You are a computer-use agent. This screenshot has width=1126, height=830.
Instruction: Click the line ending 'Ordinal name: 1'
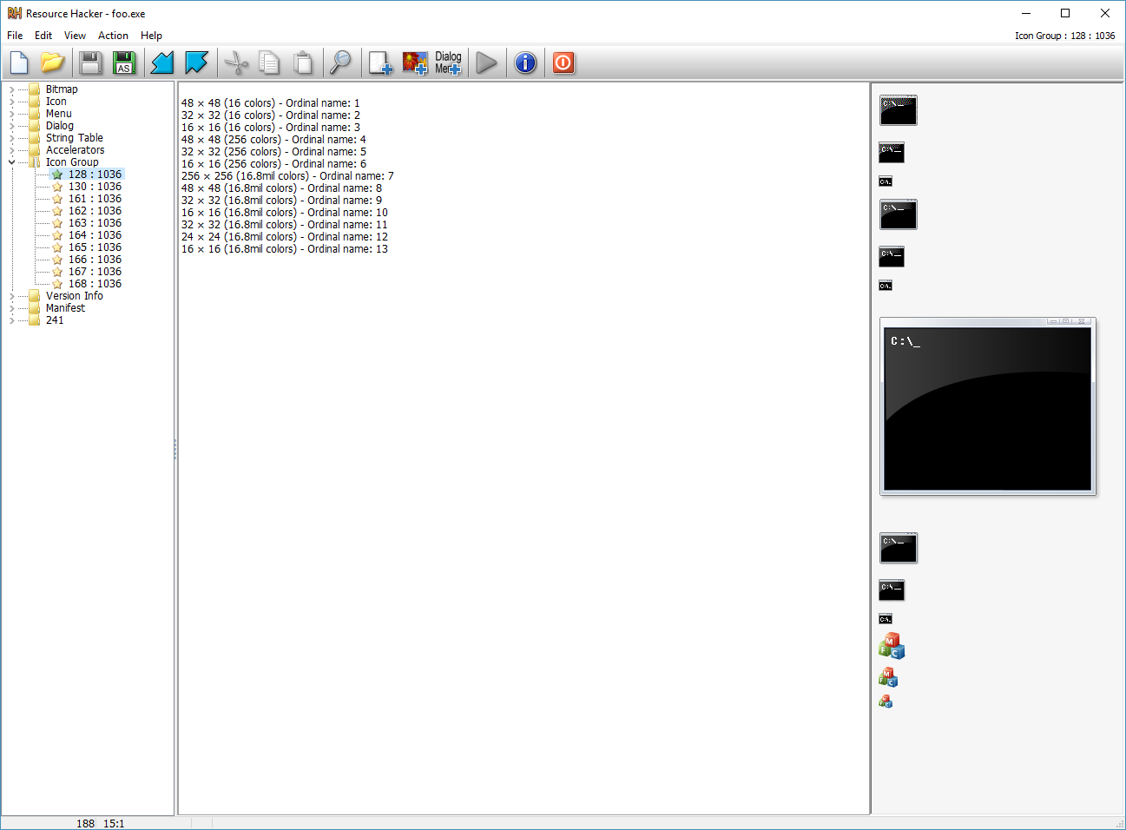click(x=271, y=103)
